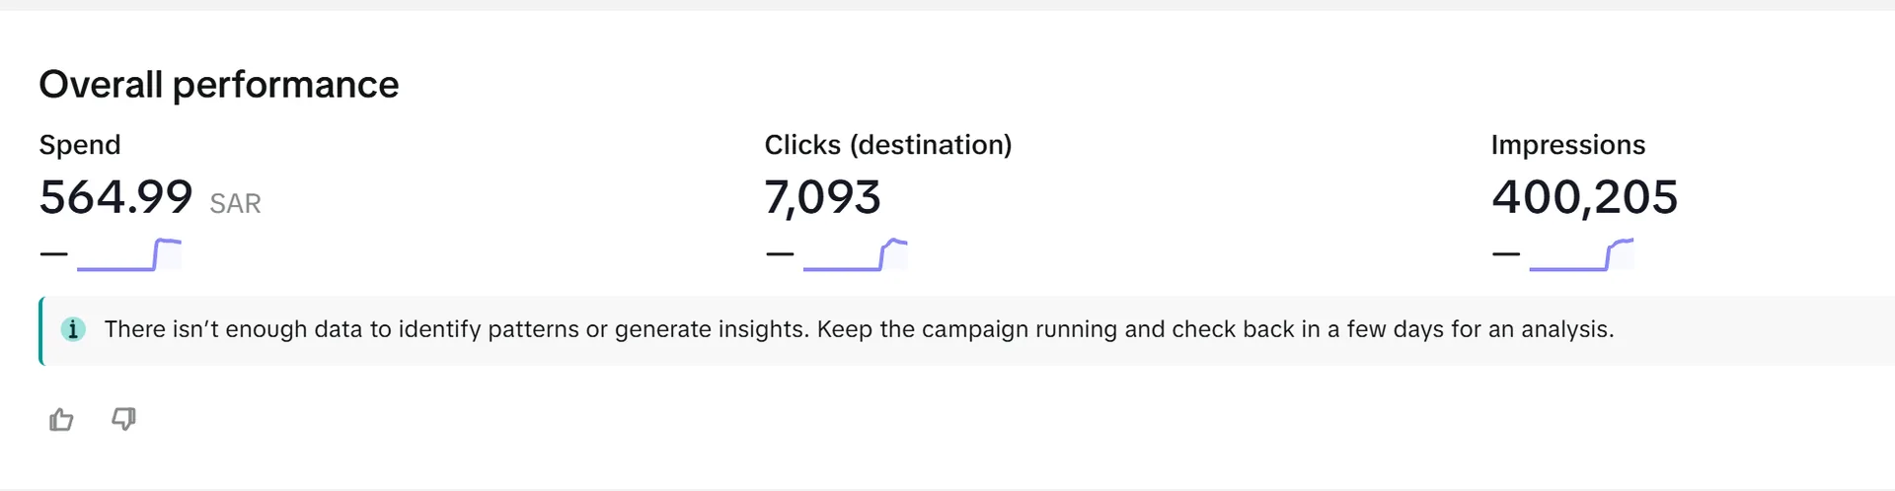
Task: Select the 564.99 spend value
Action: [115, 197]
